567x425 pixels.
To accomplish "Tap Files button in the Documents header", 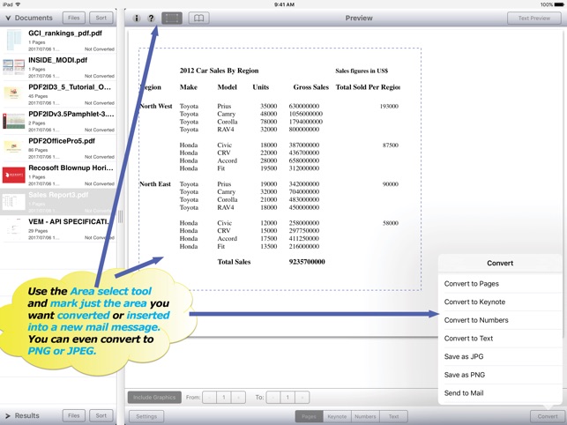I will [x=74, y=18].
